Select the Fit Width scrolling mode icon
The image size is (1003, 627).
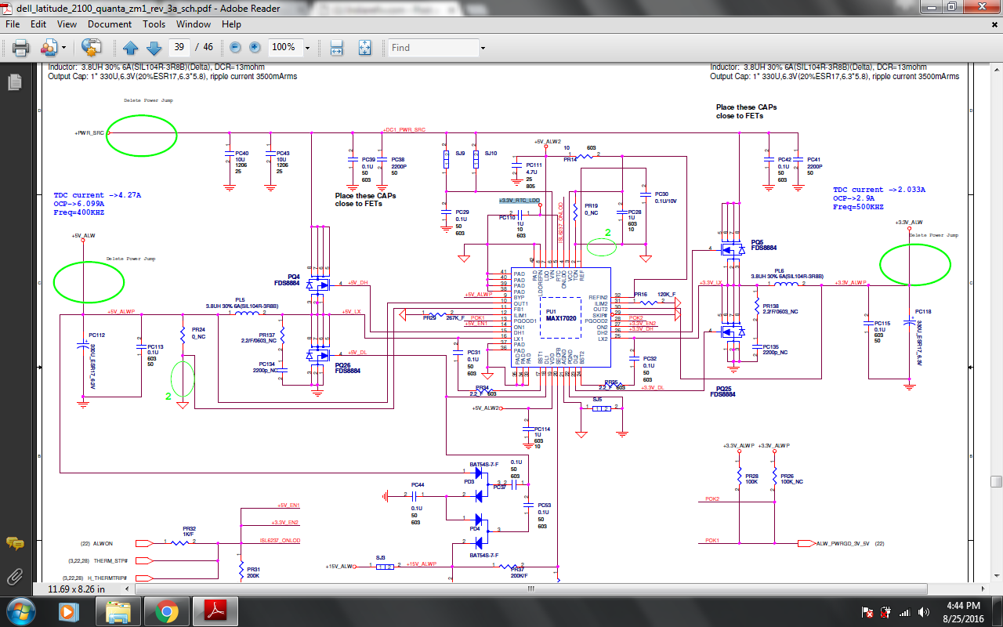(x=337, y=48)
